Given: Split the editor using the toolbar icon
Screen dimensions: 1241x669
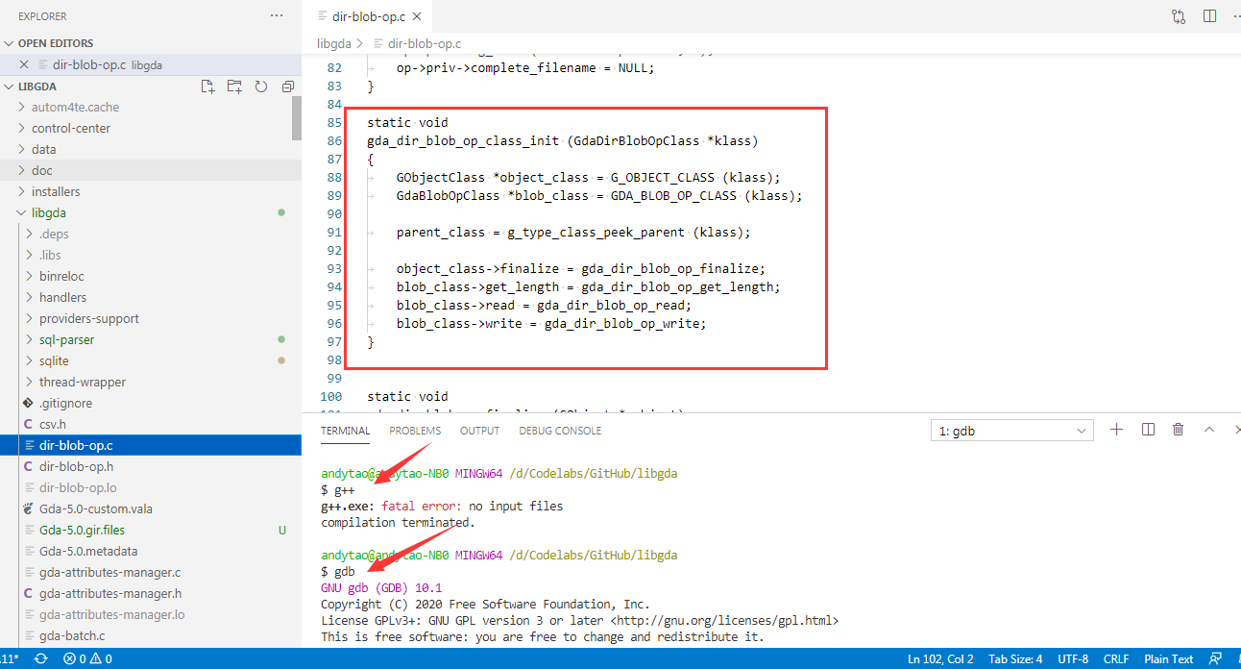Looking at the screenshot, I should (x=1208, y=16).
